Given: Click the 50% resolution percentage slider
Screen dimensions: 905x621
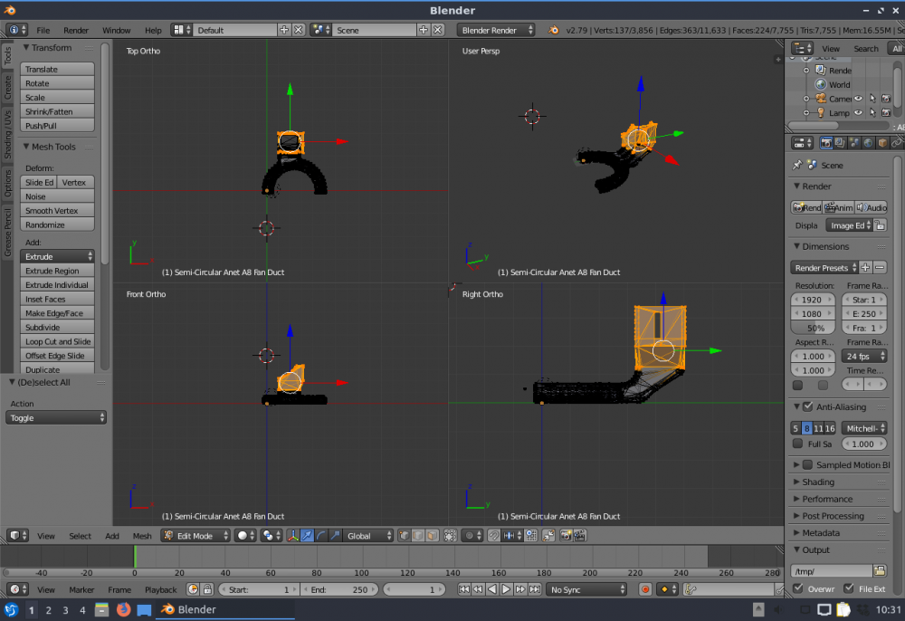Looking at the screenshot, I should tap(815, 328).
